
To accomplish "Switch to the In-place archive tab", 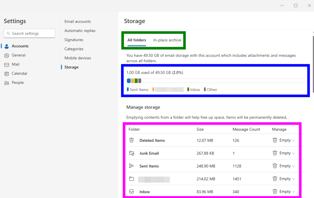I will click(x=167, y=40).
